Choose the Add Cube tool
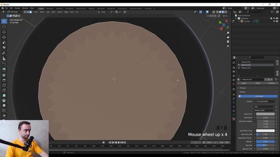The image size is (280, 157). click(4, 64)
